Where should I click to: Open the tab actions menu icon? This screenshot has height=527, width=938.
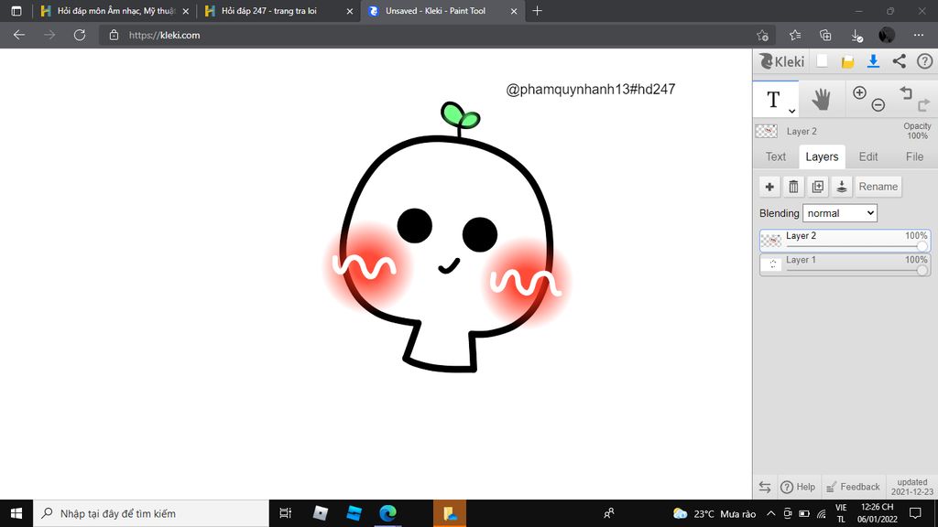click(x=16, y=11)
